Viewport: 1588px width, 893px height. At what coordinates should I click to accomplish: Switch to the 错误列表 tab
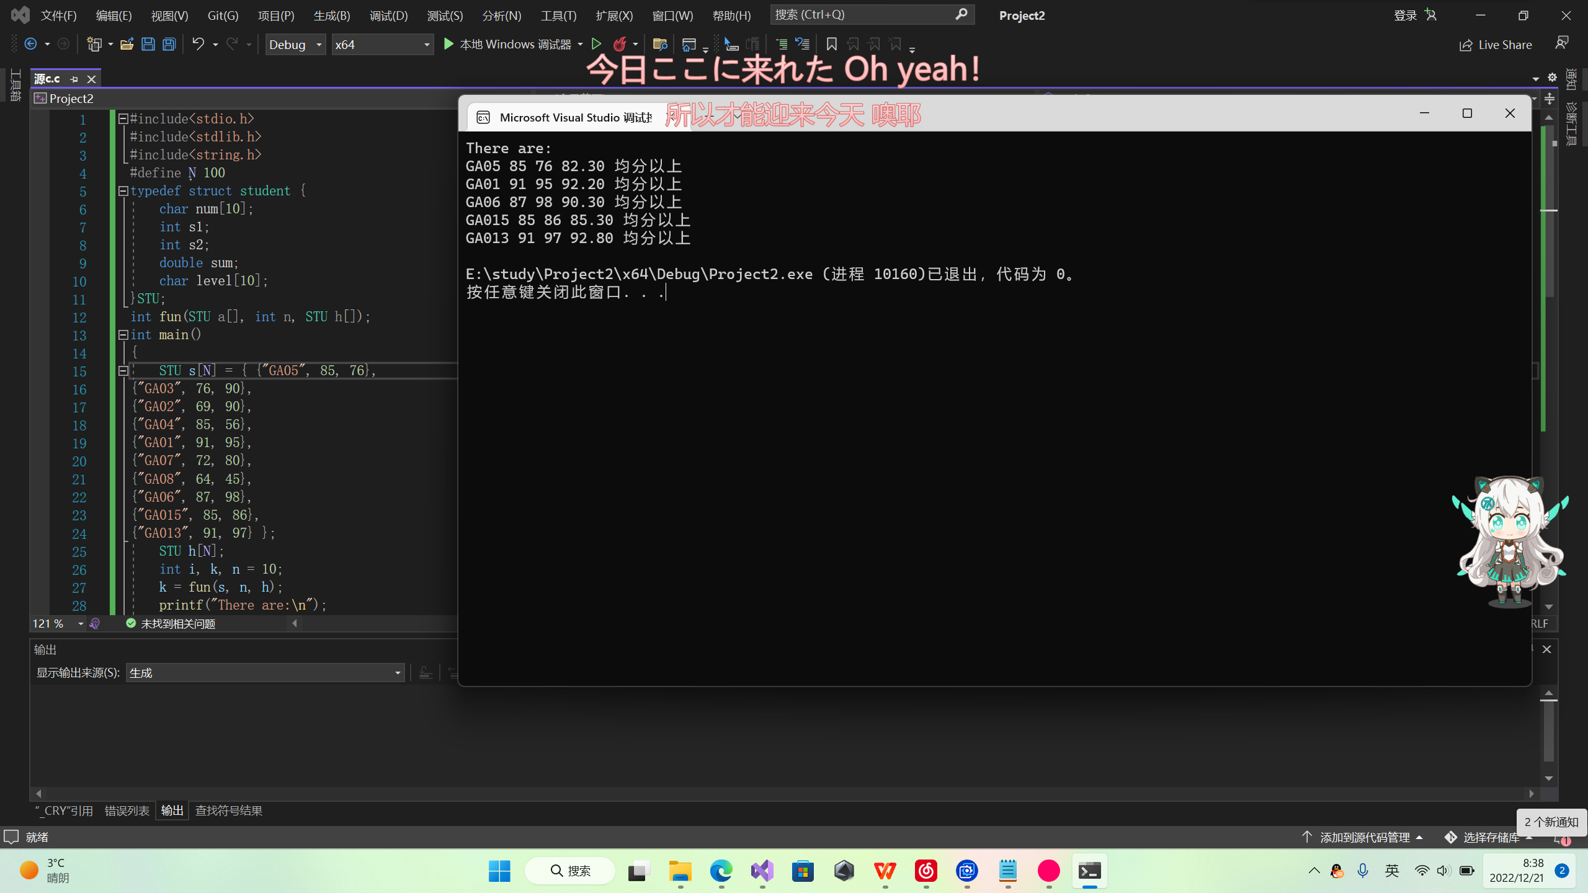tap(127, 811)
